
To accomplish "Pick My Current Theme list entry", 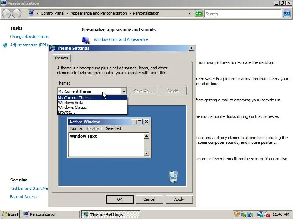I will click(92, 98).
